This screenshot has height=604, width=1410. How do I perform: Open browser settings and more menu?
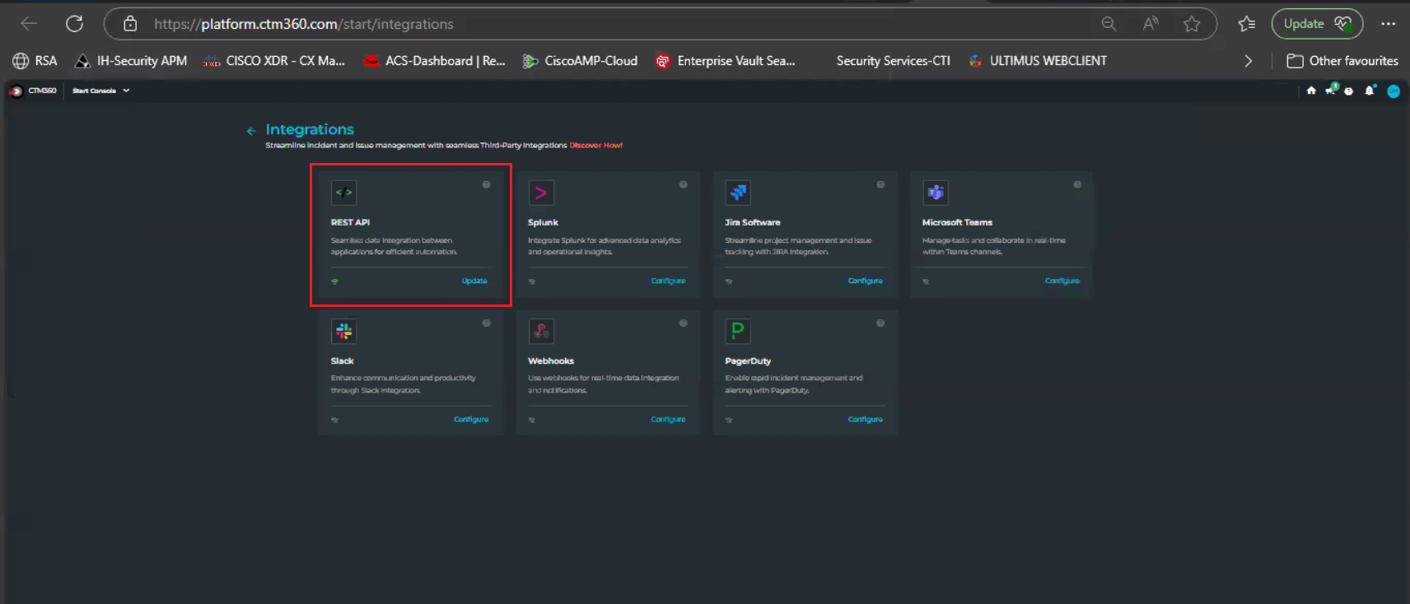[1389, 24]
